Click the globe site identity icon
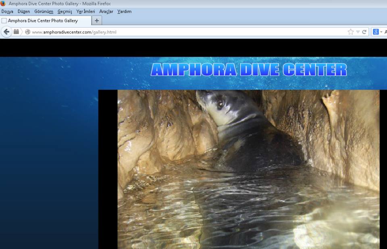Viewport: 387px width, 249px height. coord(27,32)
